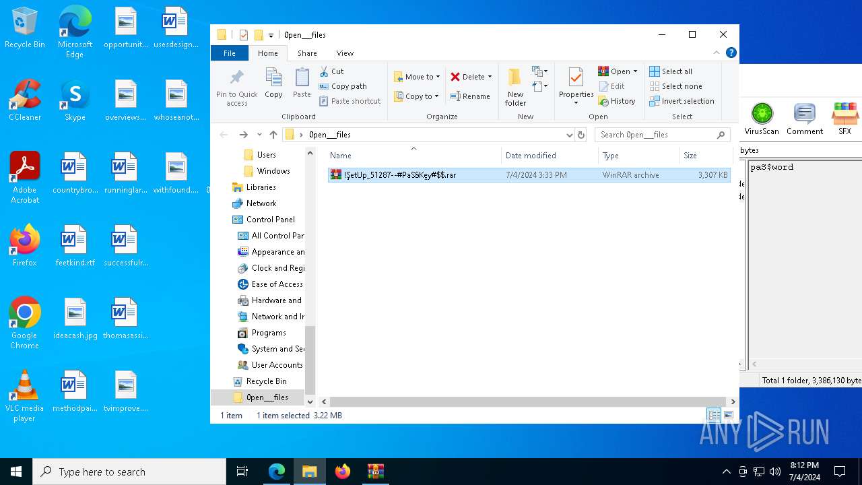Expand the Move to dropdown

(x=438, y=77)
